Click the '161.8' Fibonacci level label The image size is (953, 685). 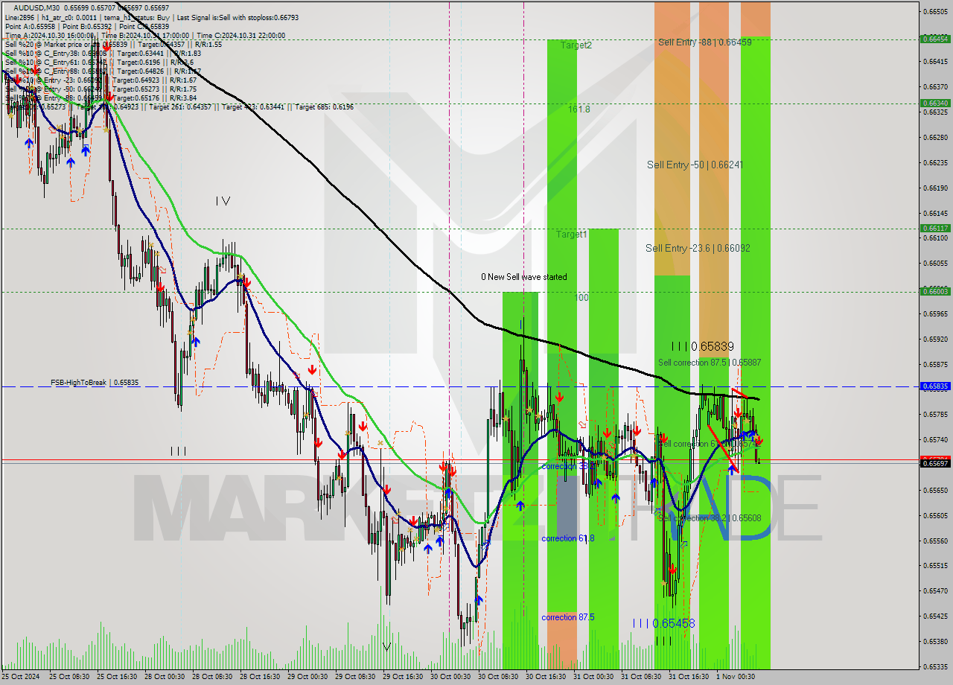point(579,109)
